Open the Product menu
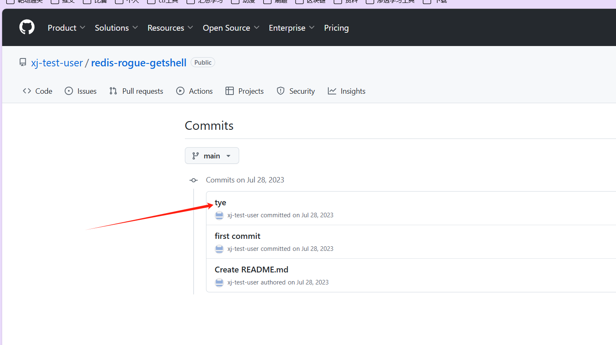This screenshot has width=616, height=345. pos(66,28)
